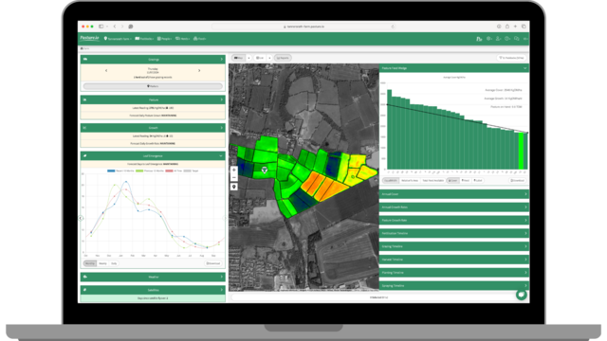Image resolution: width=607 pixels, height=341 pixels.
Task: Click the browser tab overview icon
Action: pos(524,27)
